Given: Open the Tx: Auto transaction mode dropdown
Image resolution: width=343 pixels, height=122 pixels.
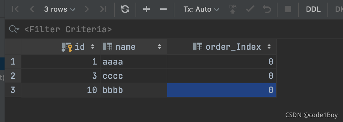Looking at the screenshot, I should (x=201, y=9).
